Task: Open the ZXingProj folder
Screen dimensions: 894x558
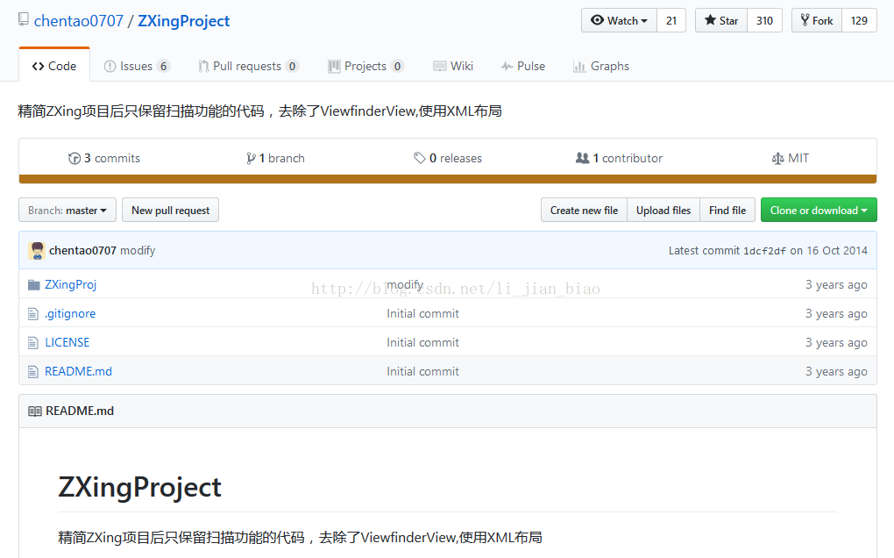Action: 71,284
